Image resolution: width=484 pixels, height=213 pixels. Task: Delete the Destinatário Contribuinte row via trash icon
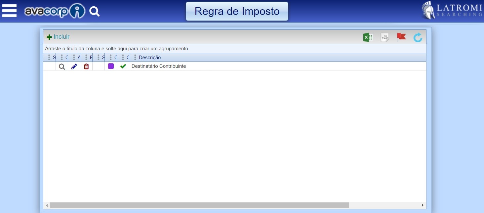86,66
